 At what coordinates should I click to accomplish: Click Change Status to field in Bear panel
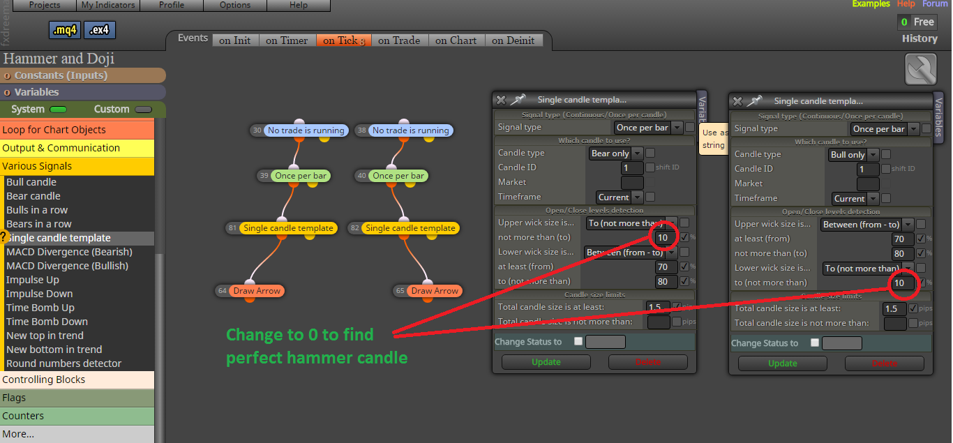605,342
